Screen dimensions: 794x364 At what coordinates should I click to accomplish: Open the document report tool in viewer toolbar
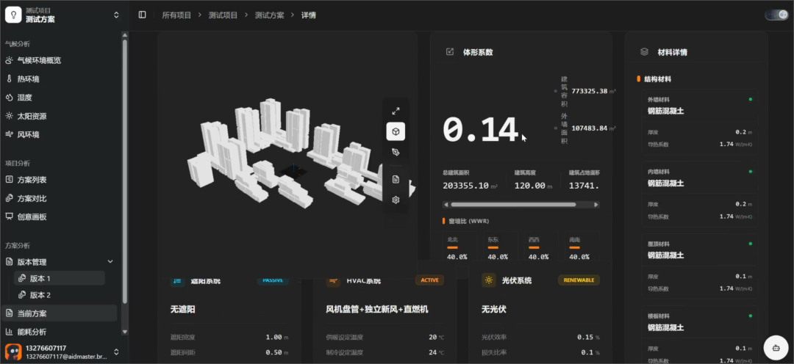396,179
